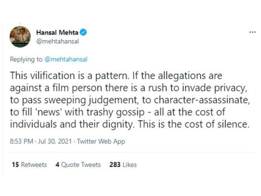Image resolution: width=261 pixels, height=196 pixels.
Task: Open Hansal Mehta's profile avatar picture
Action: click(20, 37)
